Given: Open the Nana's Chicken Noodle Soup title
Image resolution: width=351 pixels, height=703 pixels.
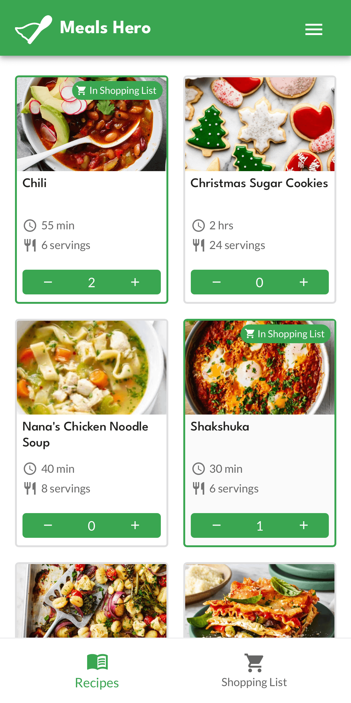Looking at the screenshot, I should point(85,434).
